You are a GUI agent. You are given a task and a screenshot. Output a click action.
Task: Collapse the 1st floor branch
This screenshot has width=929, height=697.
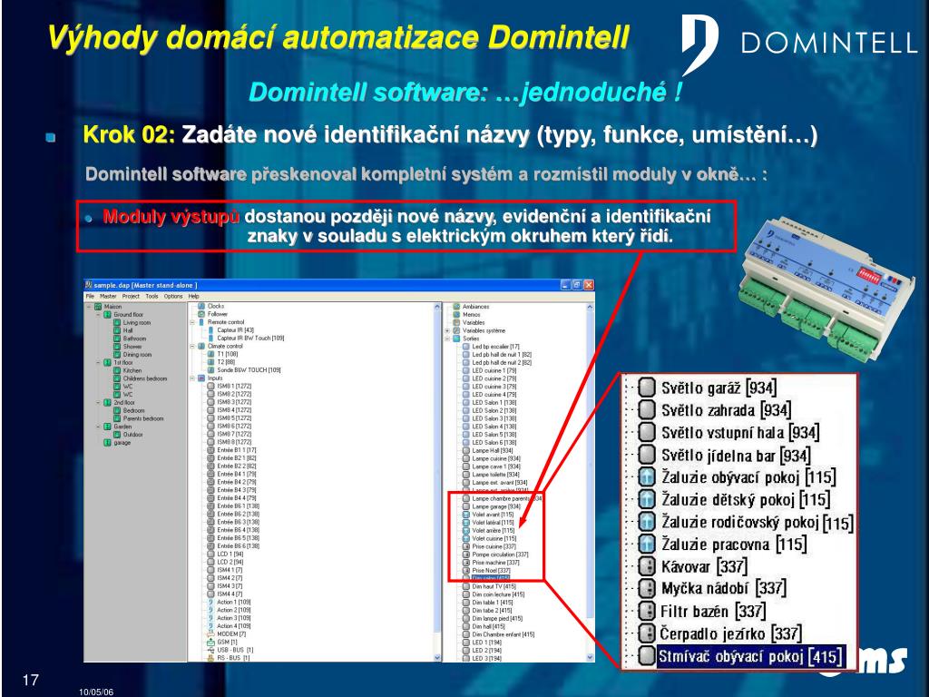click(x=98, y=362)
